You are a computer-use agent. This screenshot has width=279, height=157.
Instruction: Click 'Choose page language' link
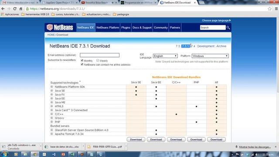pos(216,20)
